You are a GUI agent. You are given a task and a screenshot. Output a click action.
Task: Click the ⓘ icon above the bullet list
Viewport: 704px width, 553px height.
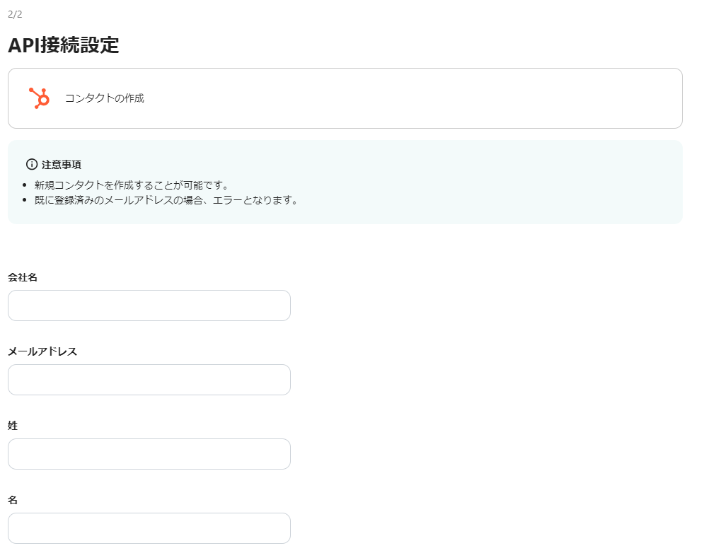[x=31, y=163]
